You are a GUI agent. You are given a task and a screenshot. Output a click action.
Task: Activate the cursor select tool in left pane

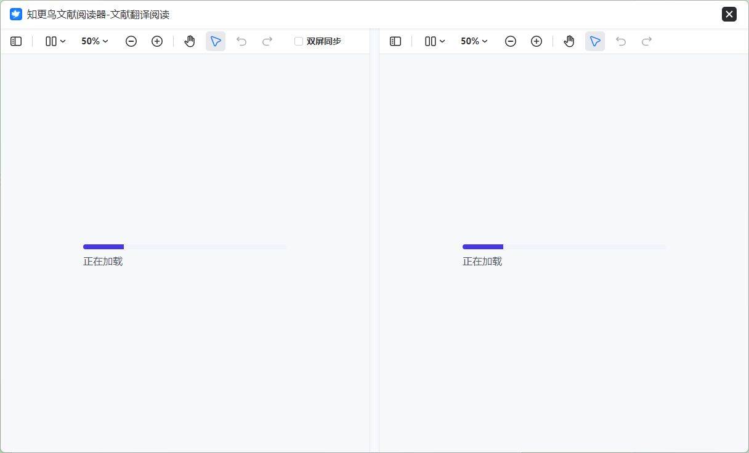[x=216, y=41]
